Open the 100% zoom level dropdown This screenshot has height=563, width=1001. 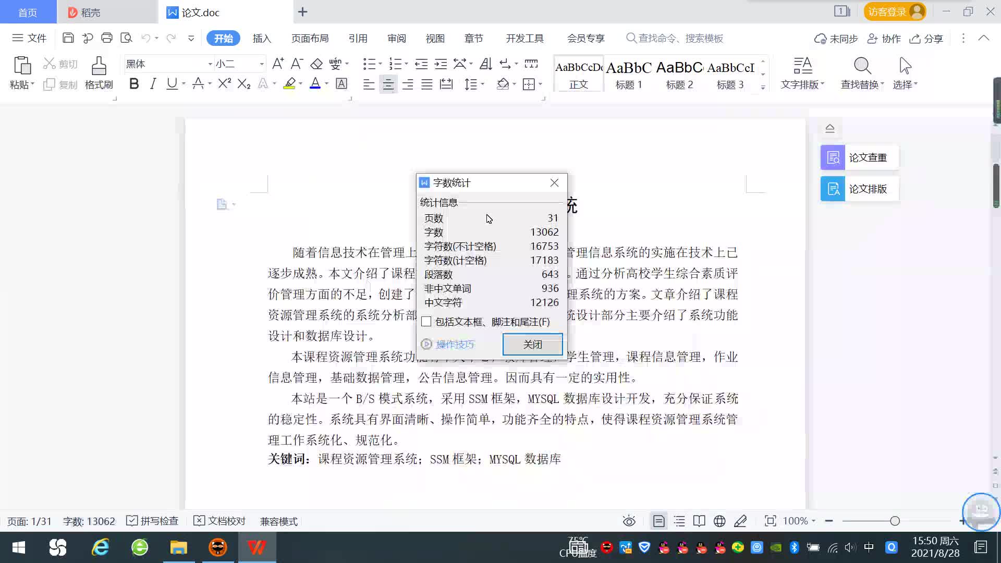click(x=799, y=521)
